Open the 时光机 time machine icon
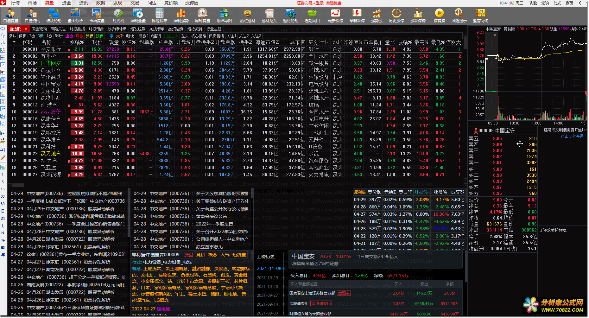The image size is (589, 318). (118, 15)
